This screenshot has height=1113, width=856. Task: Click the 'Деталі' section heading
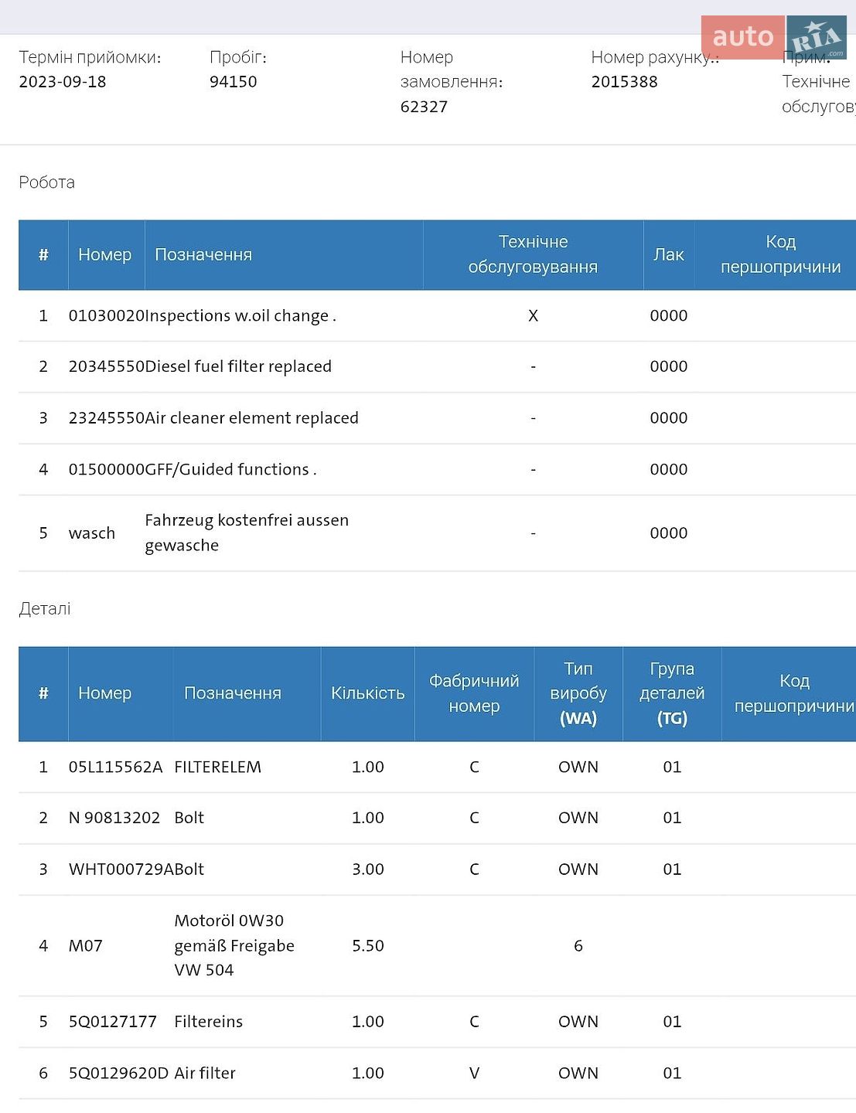click(x=45, y=609)
